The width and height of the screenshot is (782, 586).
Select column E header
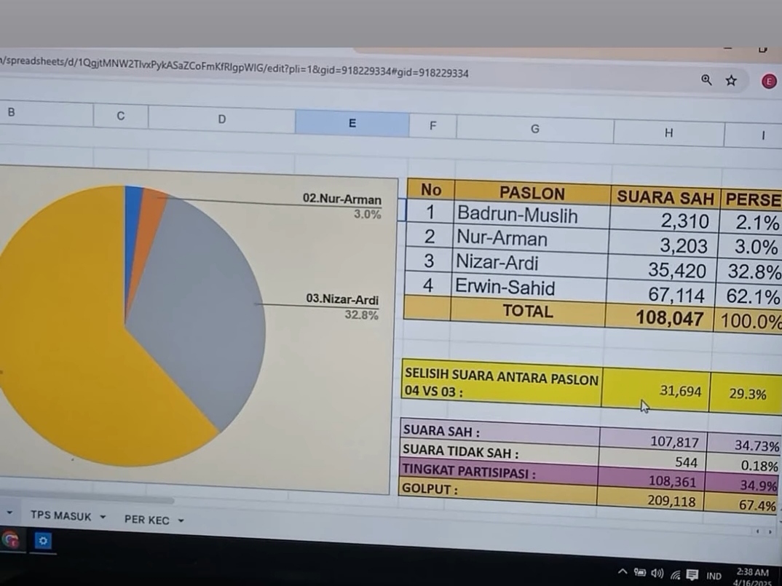point(352,123)
